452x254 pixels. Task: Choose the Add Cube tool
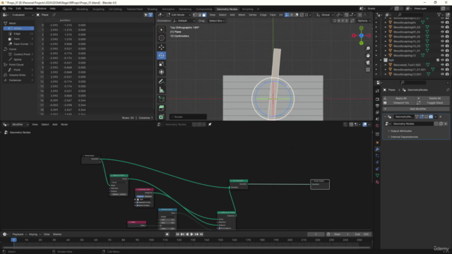click(x=162, y=99)
